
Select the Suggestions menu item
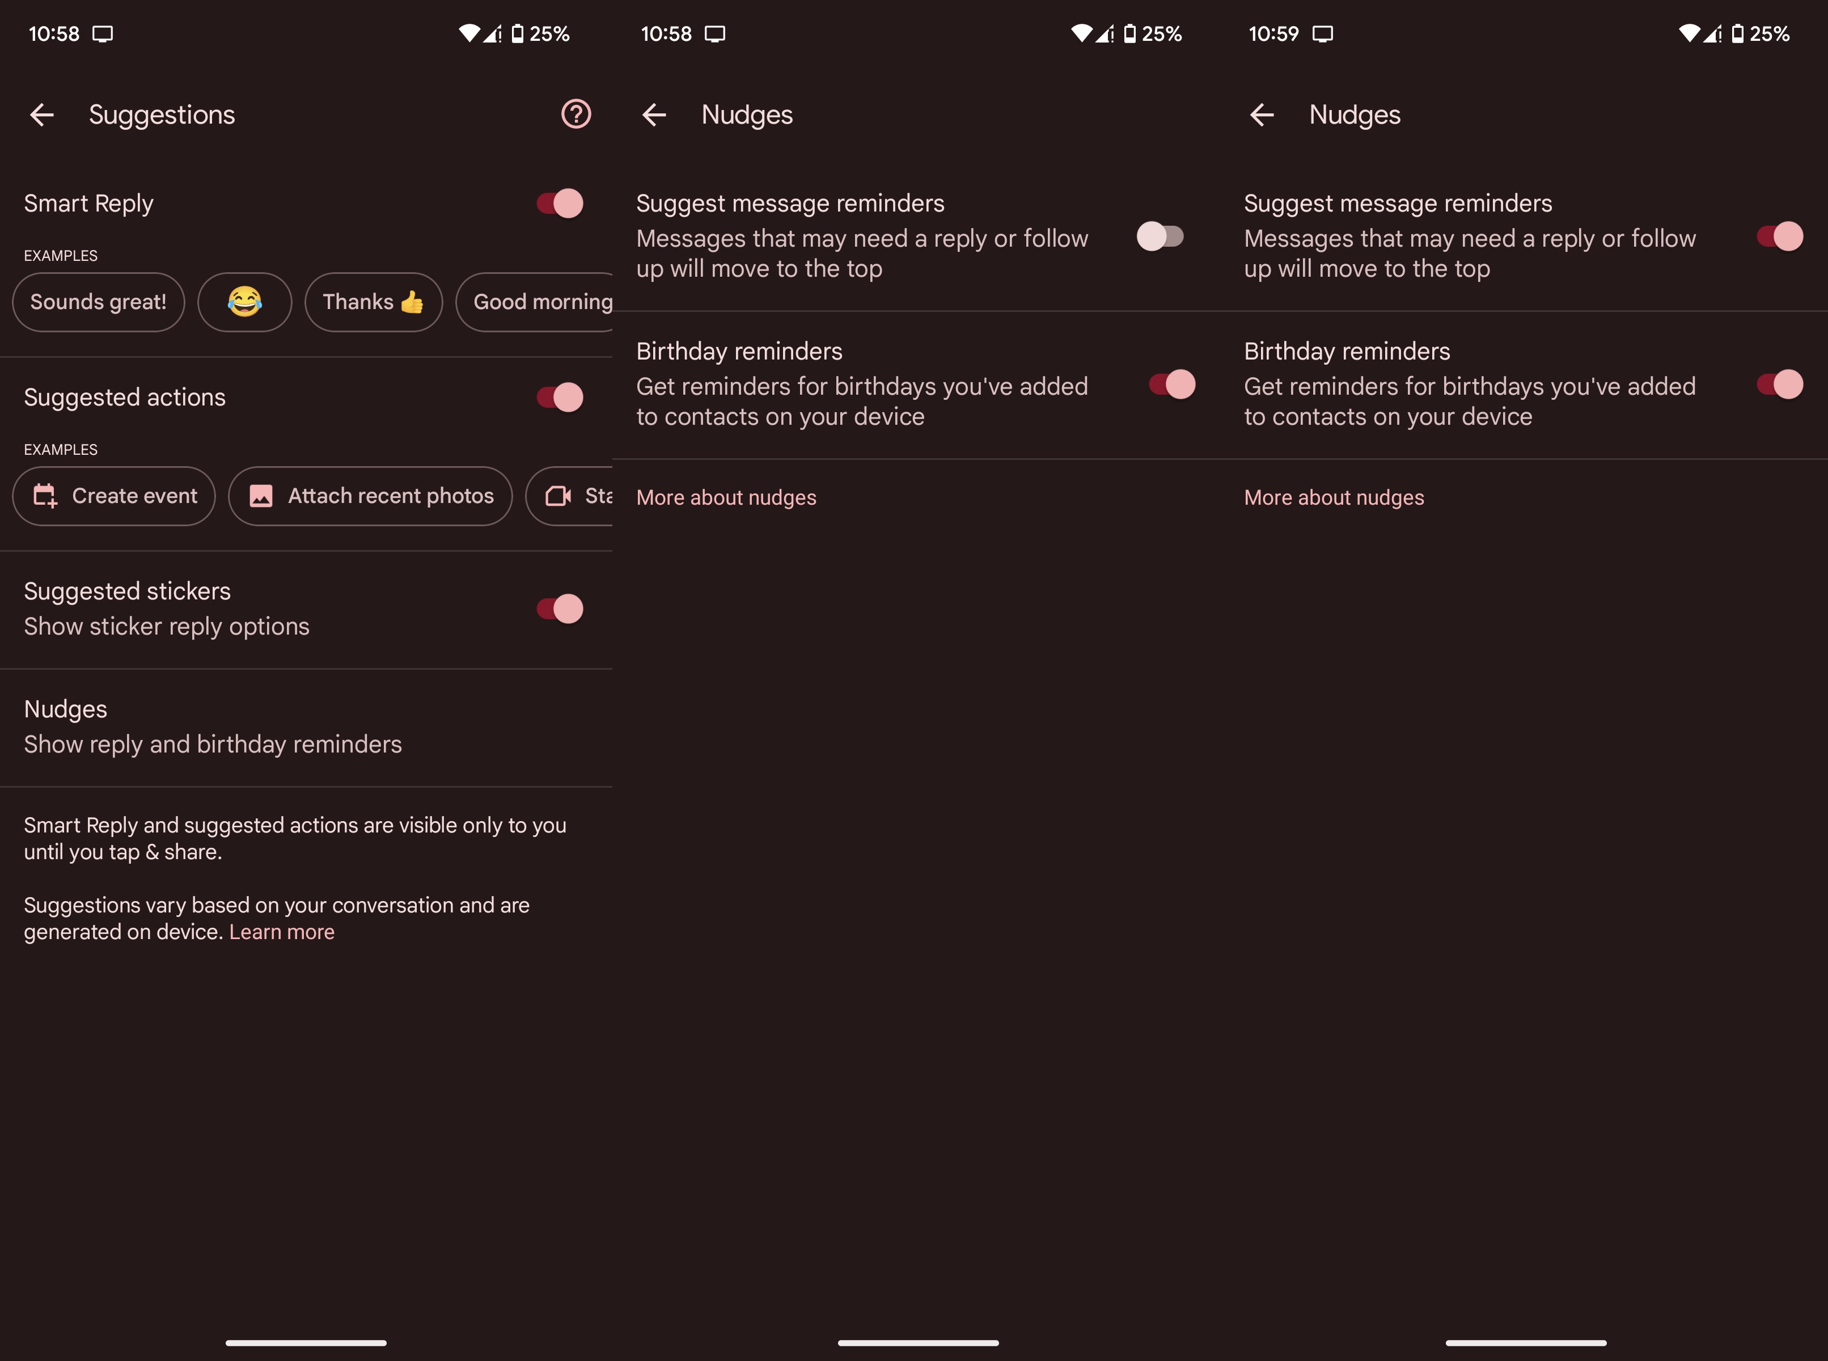(163, 113)
